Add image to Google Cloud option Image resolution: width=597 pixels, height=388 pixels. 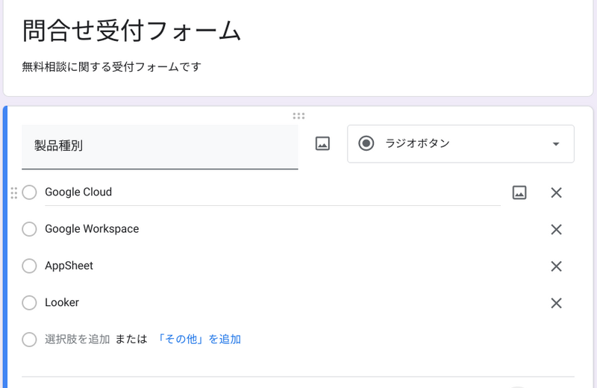tap(519, 193)
